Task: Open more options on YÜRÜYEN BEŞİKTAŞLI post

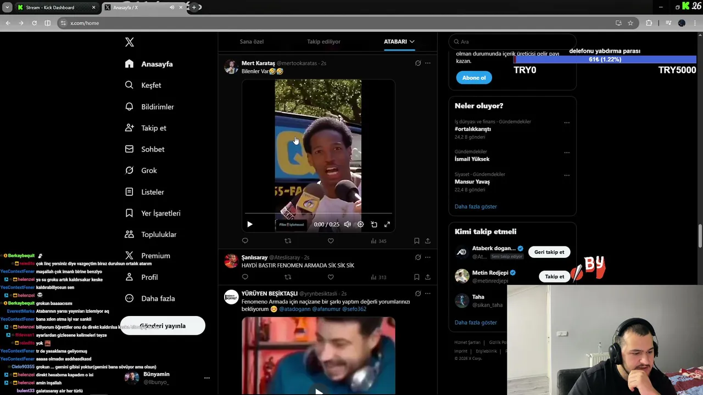Action: click(x=428, y=294)
